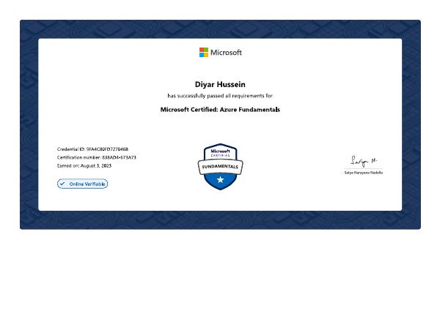Click the printed signer name Satya Narayana Nadella
Image resolution: width=440 pixels, height=311 pixels.
[364, 173]
